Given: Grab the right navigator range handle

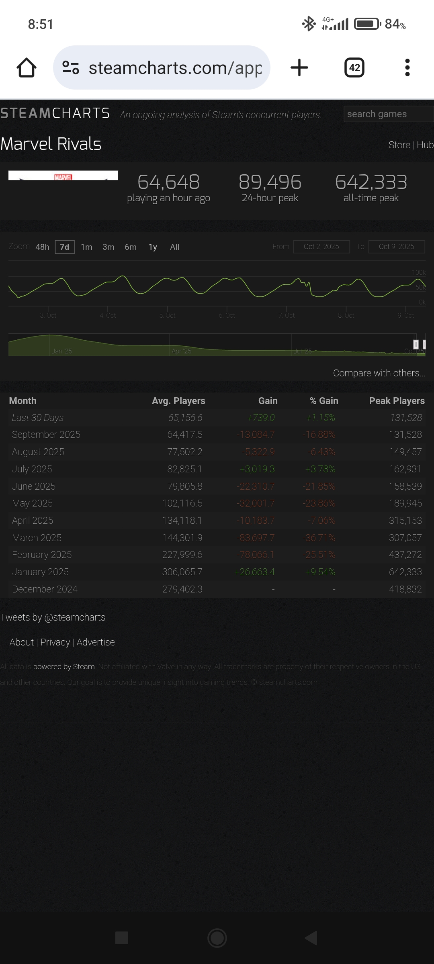Looking at the screenshot, I should pyautogui.click(x=424, y=344).
